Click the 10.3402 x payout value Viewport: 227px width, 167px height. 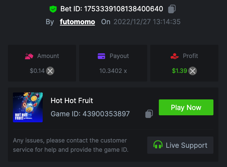click(x=113, y=71)
